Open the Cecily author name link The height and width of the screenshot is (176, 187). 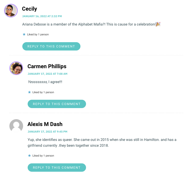[29, 9]
